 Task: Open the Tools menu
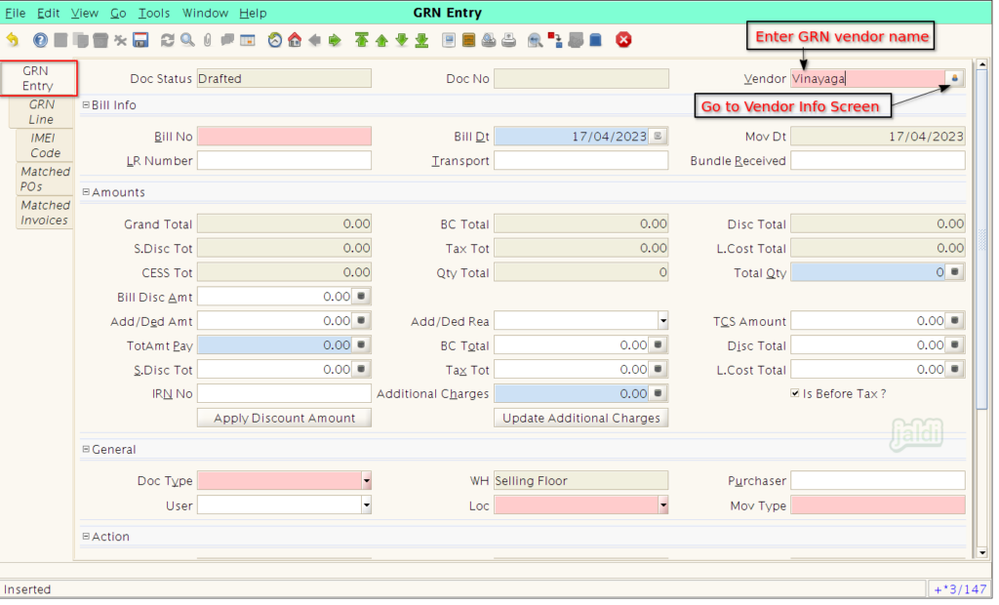154,13
